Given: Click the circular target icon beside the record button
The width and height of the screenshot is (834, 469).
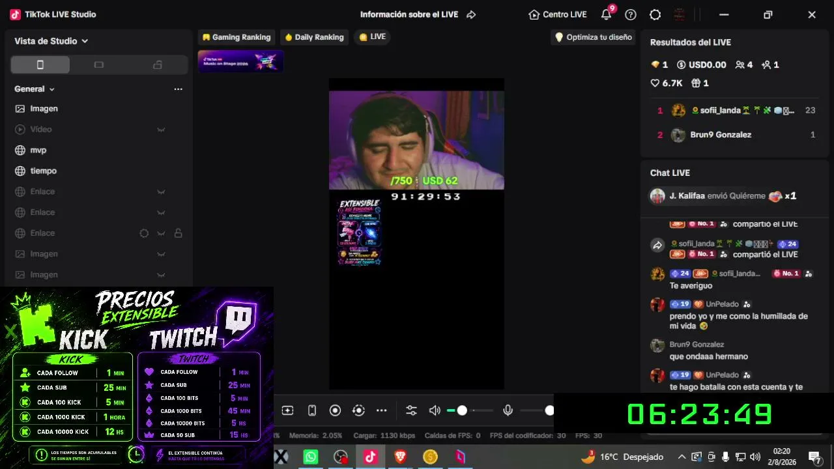Looking at the screenshot, I should pos(358,410).
